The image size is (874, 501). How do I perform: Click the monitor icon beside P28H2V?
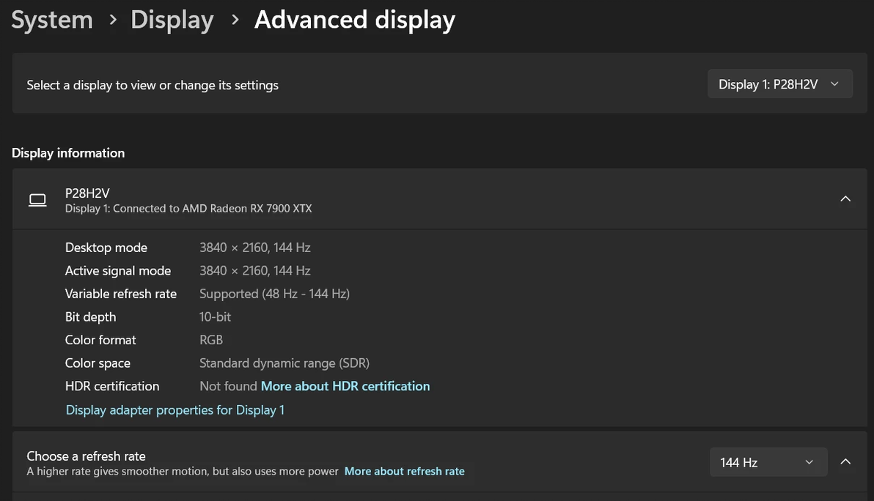(37, 200)
